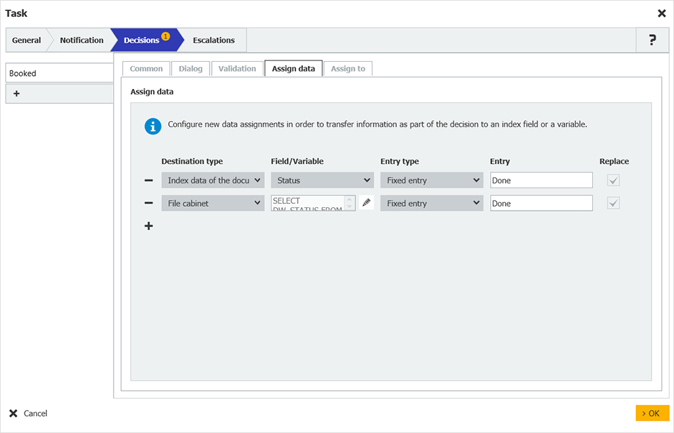
Task: Toggle Replace checkbox for the Status row
Action: [612, 179]
